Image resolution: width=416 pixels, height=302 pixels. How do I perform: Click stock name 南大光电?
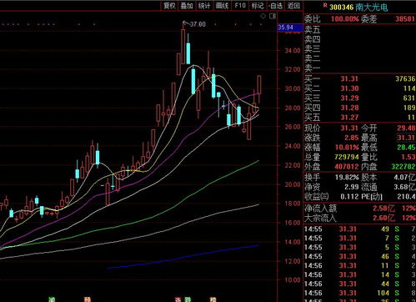click(372, 7)
